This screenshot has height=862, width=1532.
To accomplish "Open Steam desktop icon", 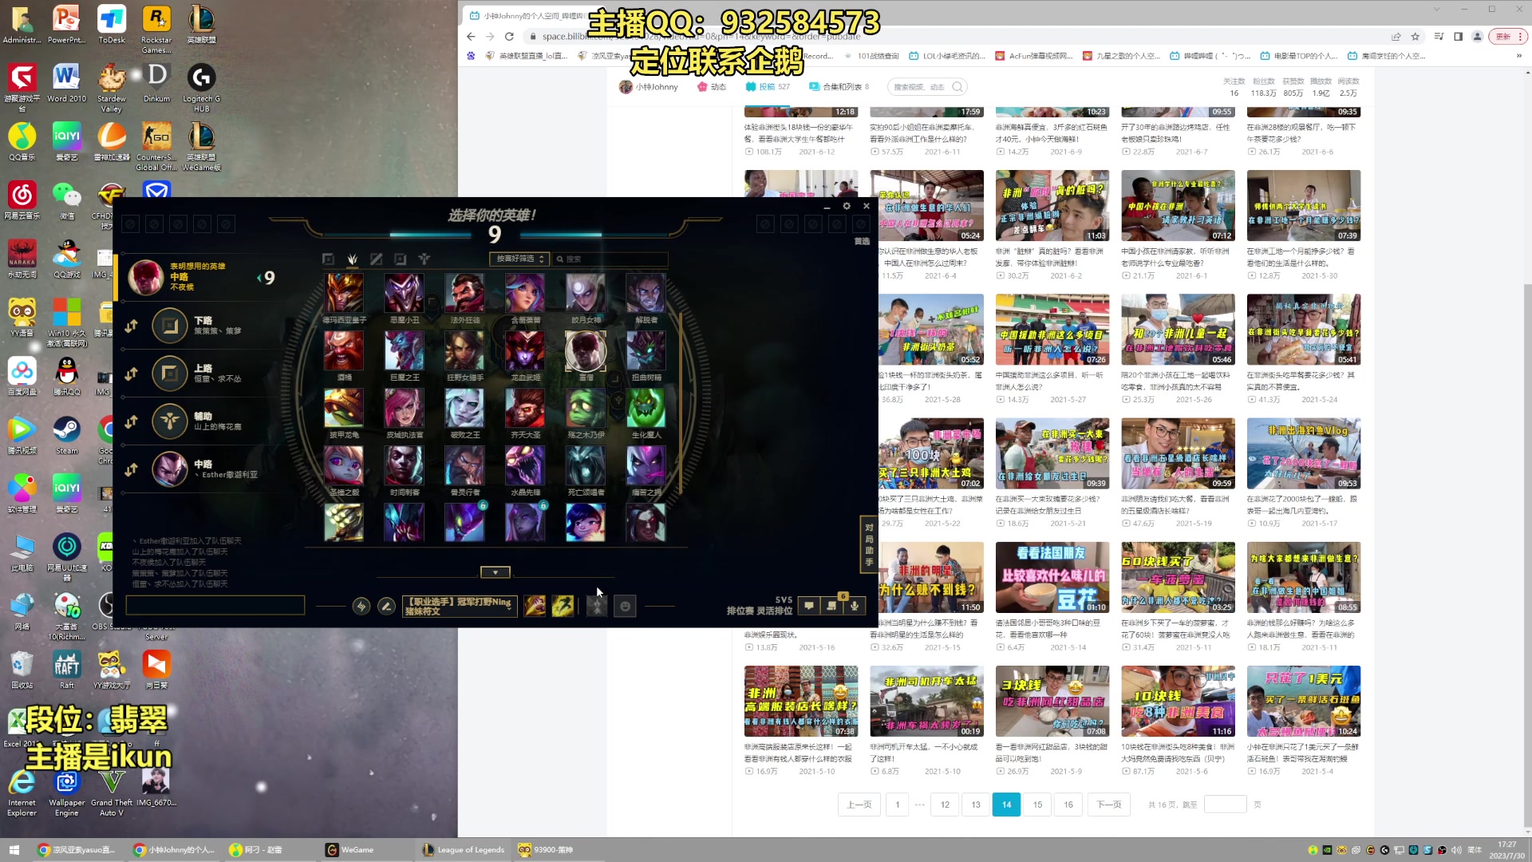I will (66, 436).
